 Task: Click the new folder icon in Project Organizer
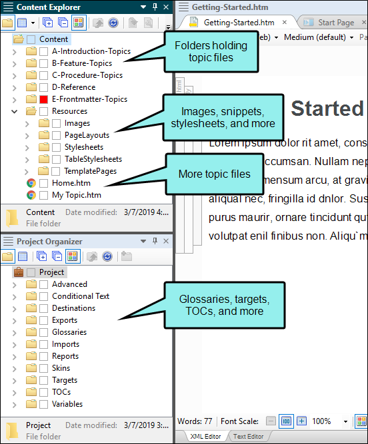[127, 256]
